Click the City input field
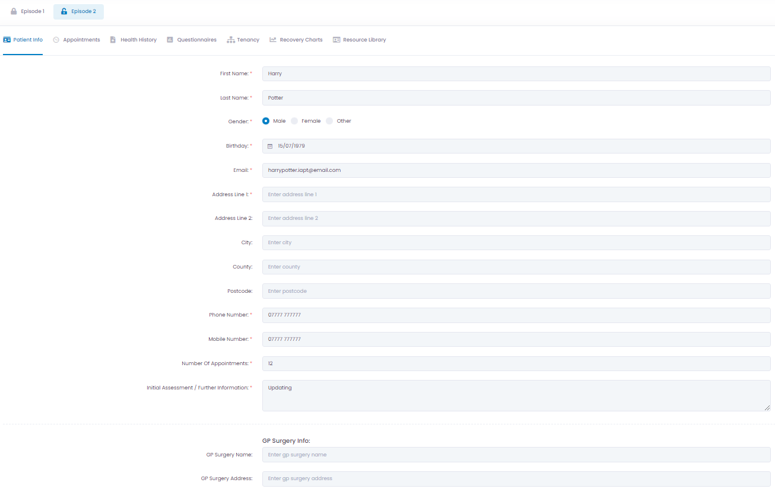 click(x=516, y=242)
